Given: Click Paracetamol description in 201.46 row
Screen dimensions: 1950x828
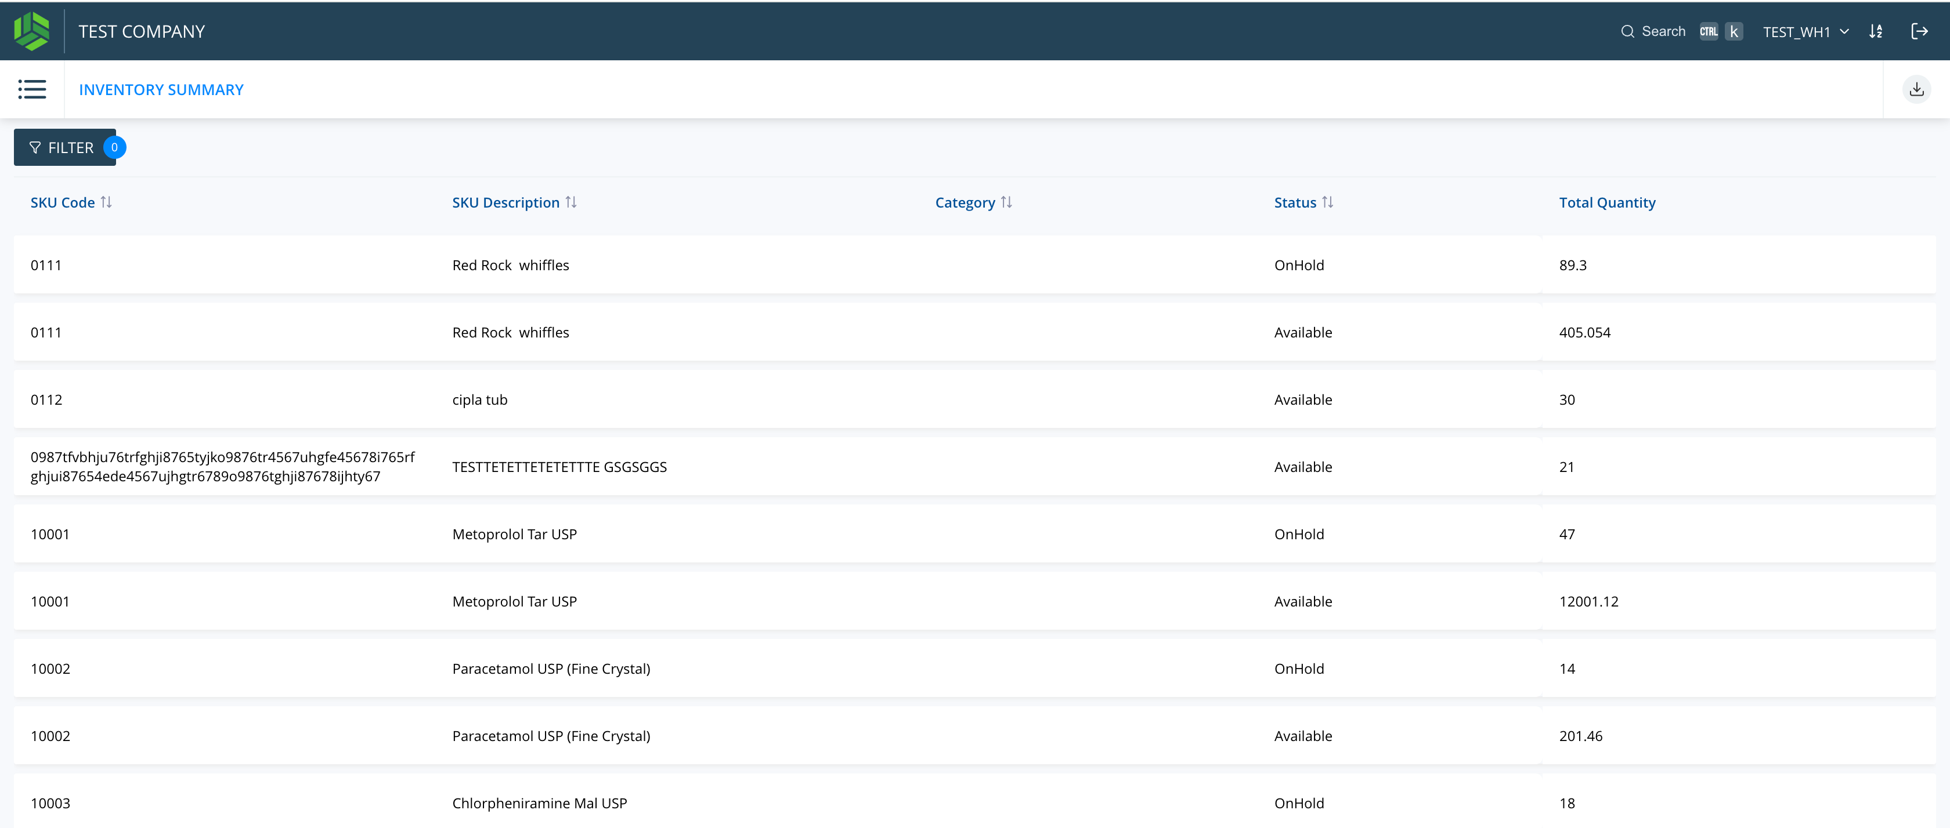Looking at the screenshot, I should (x=551, y=736).
